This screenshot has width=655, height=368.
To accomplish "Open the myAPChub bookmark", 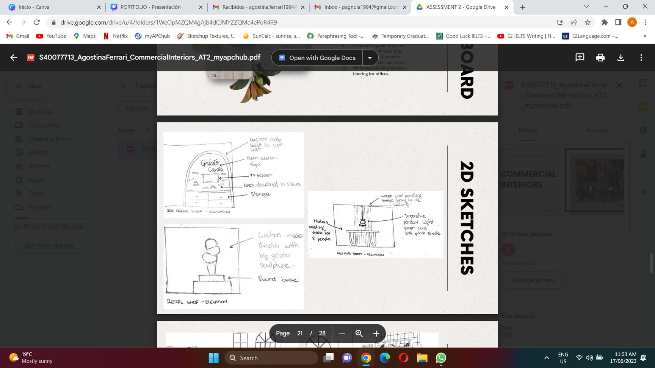I will (152, 36).
